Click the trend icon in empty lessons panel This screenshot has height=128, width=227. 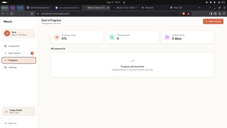click(132, 61)
